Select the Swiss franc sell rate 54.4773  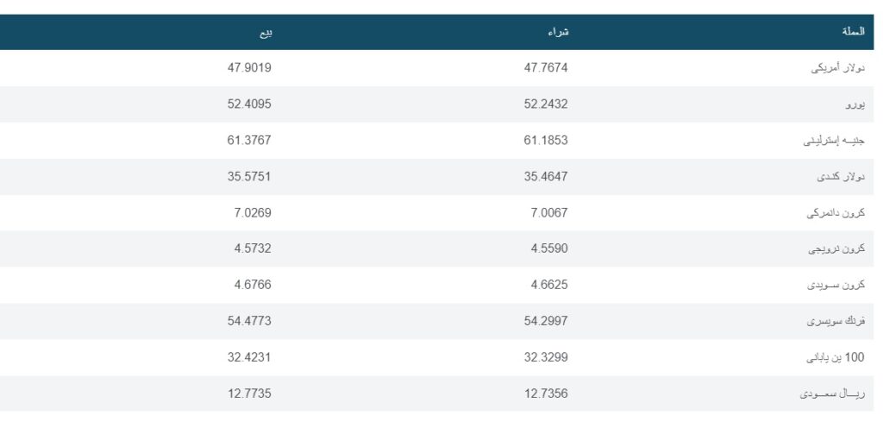coord(252,321)
